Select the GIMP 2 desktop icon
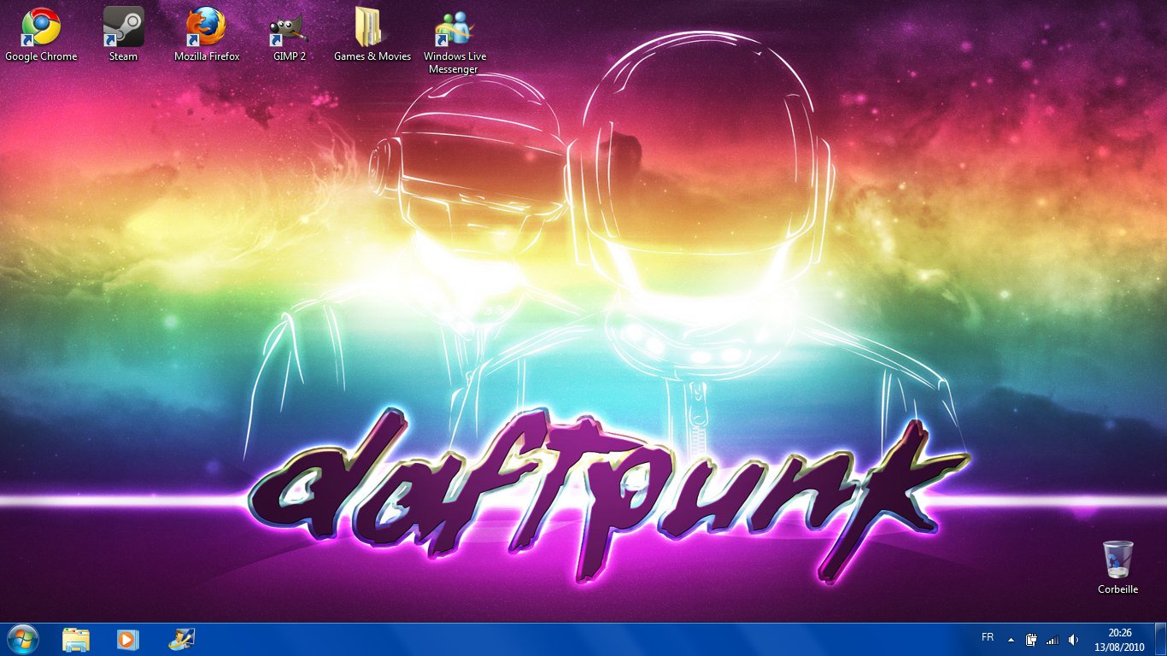Image resolution: width=1167 pixels, height=656 pixels. 290,34
